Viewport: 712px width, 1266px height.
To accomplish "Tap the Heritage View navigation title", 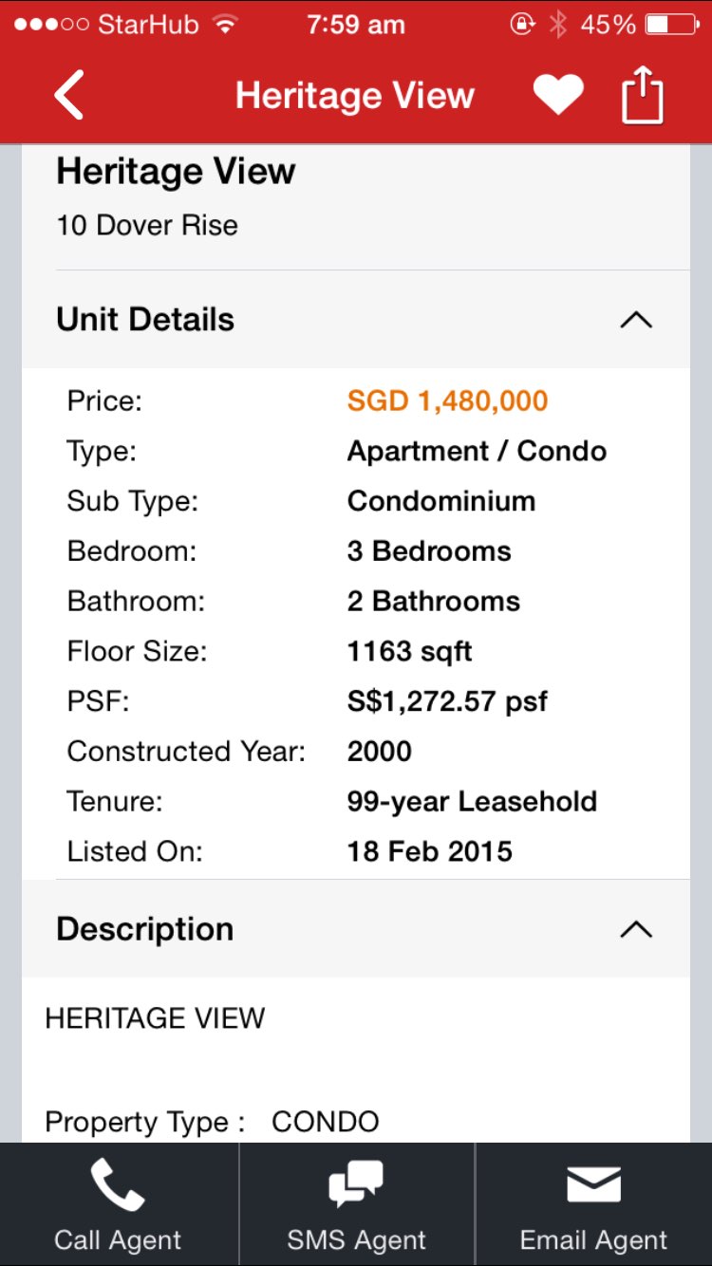I will [354, 96].
